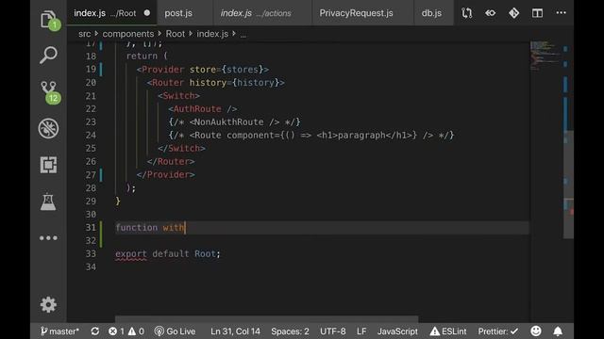
Task: Click closing Router tag on line 26
Action: point(171,161)
